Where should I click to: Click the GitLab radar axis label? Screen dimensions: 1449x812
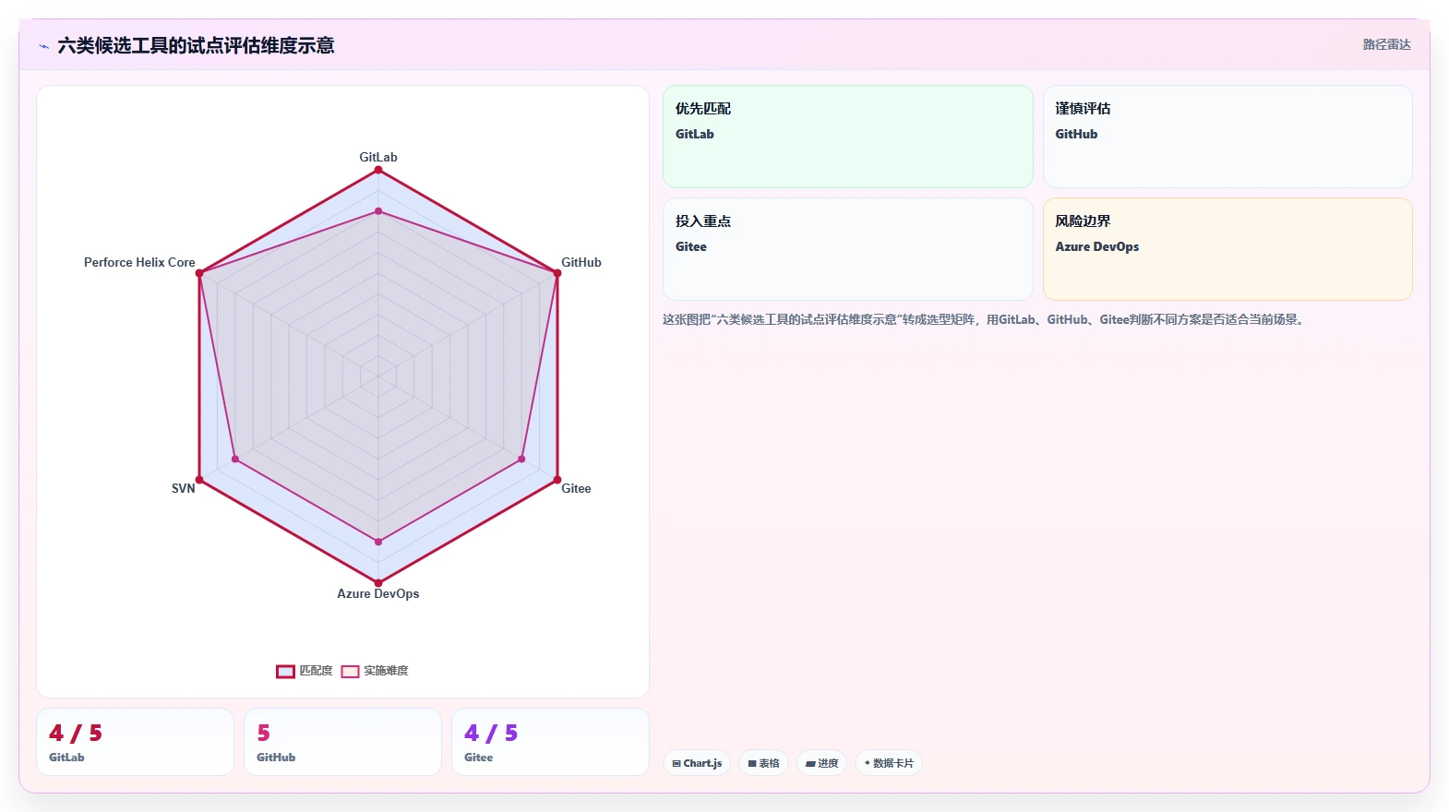point(378,157)
